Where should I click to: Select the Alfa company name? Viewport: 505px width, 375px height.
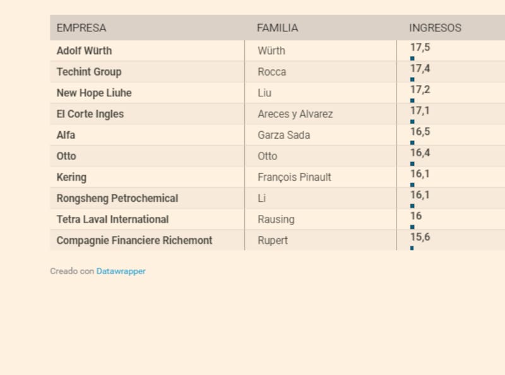point(66,135)
